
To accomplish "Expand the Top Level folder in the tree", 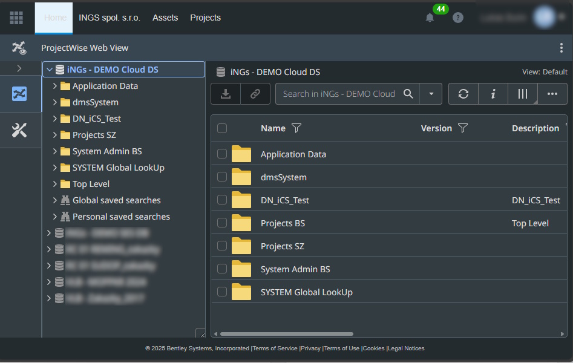I will coord(54,184).
